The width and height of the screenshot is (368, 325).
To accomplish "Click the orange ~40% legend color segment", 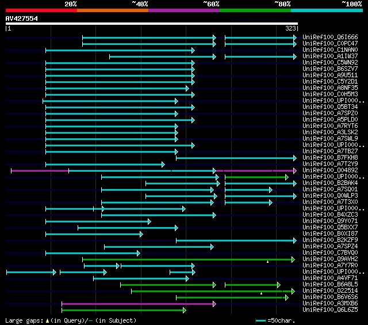I will (113, 10).
